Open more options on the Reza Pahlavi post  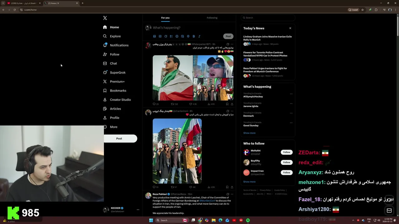pos(232,194)
